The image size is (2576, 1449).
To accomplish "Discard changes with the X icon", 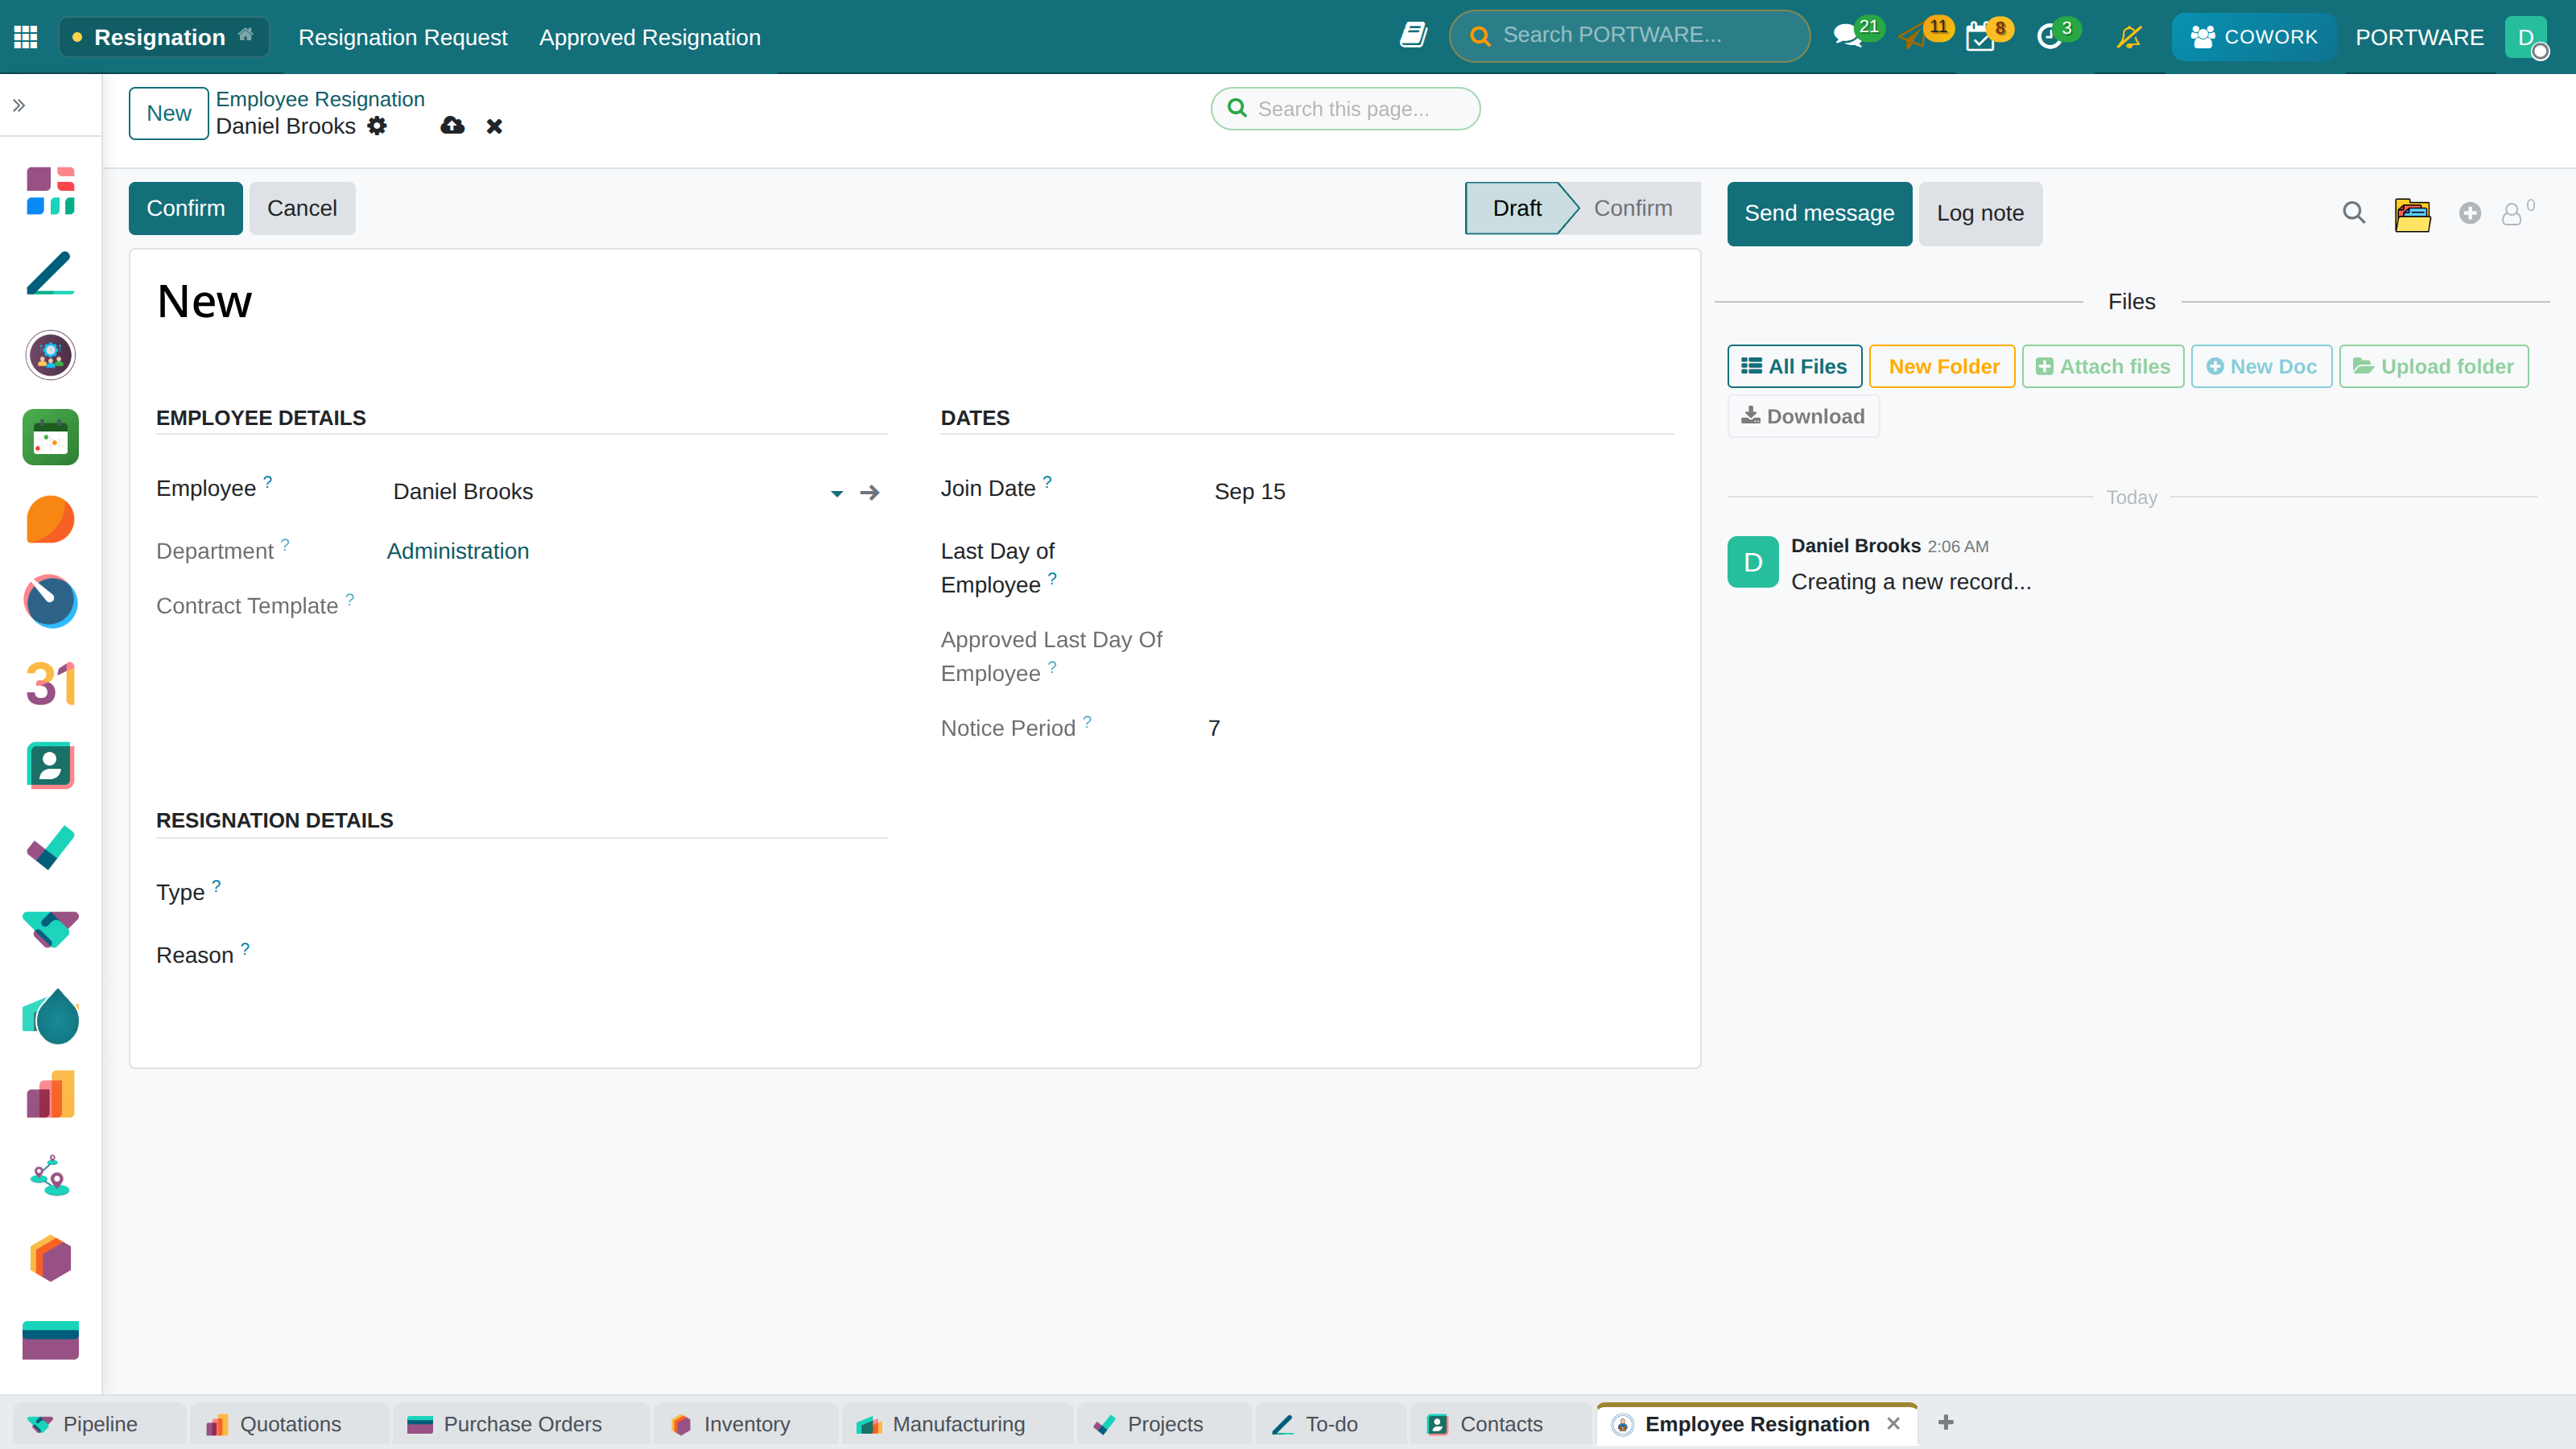I will point(494,126).
